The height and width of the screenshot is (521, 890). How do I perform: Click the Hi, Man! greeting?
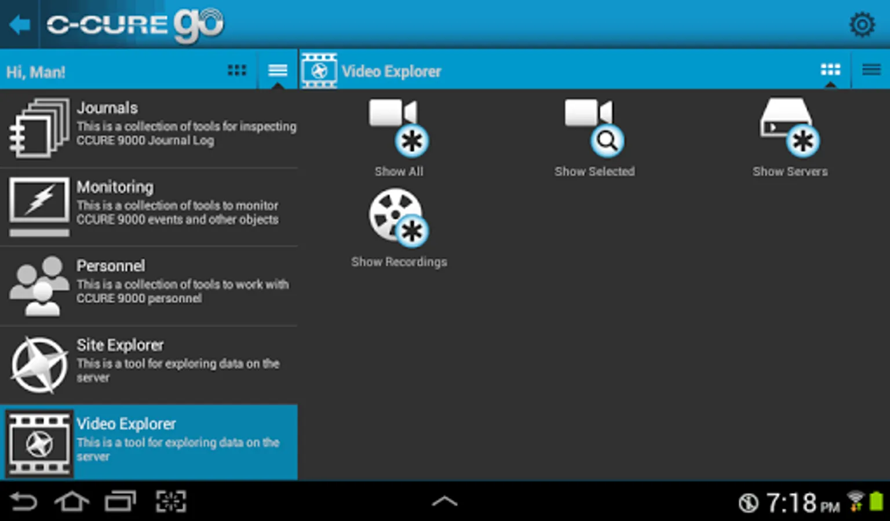[36, 72]
